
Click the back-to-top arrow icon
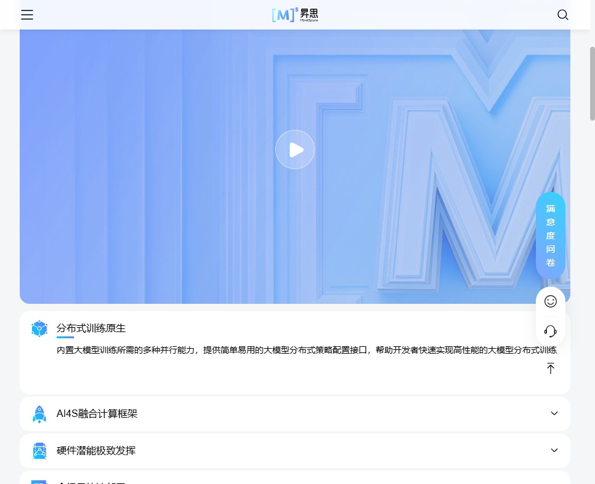(550, 368)
